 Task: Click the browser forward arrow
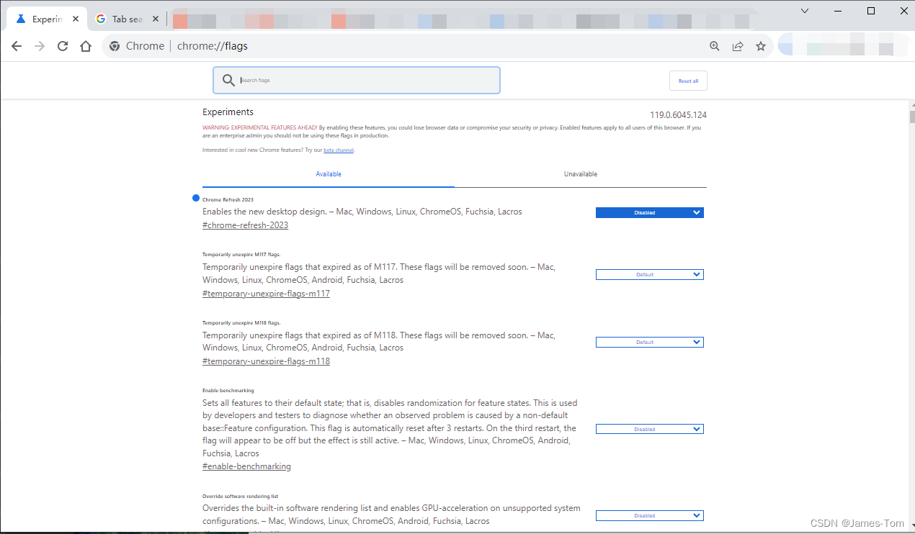(40, 46)
